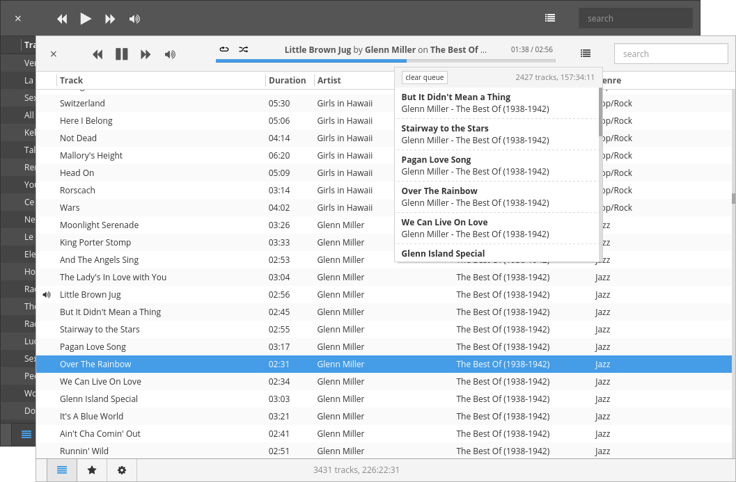Toggle shuffle mode icon
736x482 pixels.
click(243, 49)
